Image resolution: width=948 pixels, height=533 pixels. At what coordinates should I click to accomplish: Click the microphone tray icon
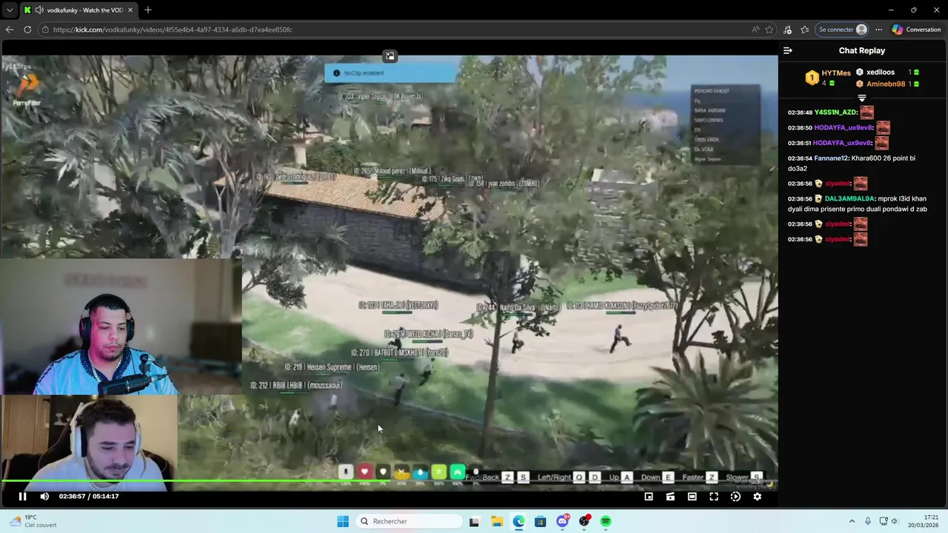tap(868, 521)
